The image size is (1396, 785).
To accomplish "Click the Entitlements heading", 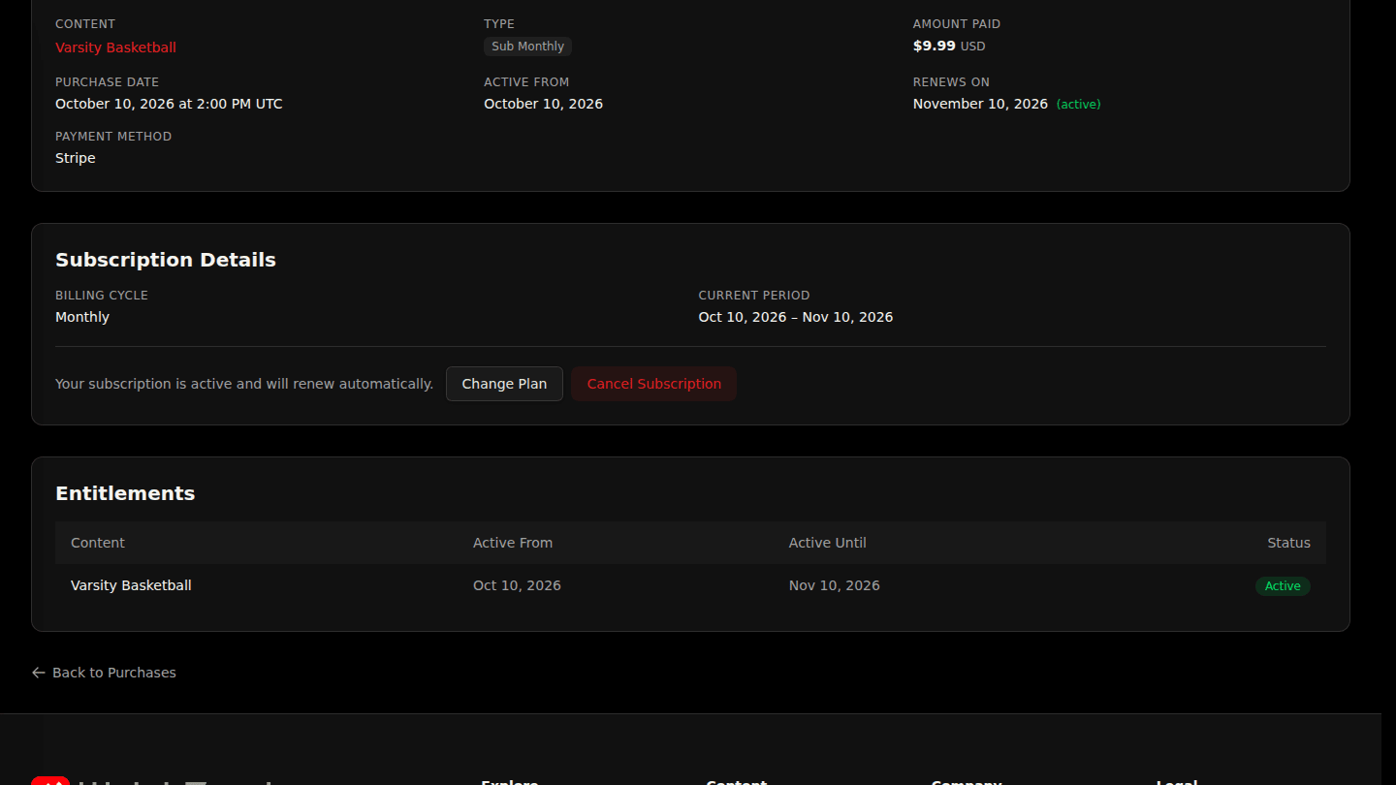I will [125, 493].
